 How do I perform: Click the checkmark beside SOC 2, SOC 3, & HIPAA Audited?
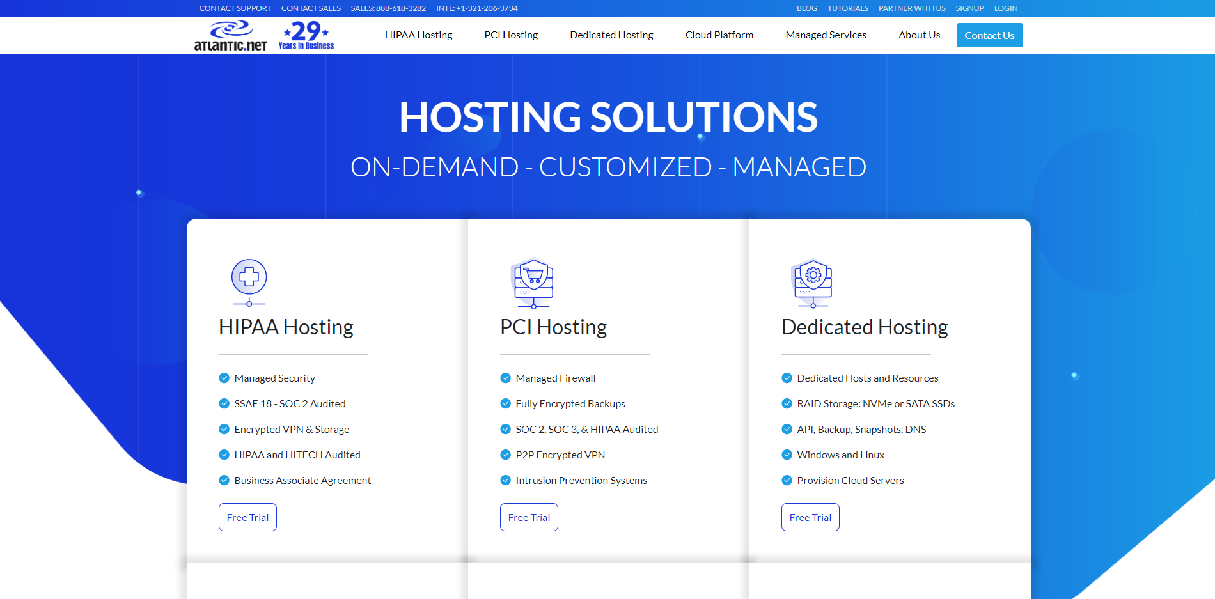pos(506,429)
